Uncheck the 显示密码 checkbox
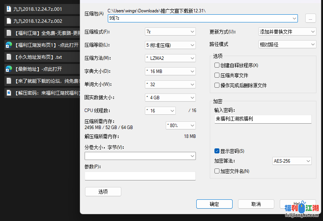Viewport: 323px width, 221px height. point(217,151)
